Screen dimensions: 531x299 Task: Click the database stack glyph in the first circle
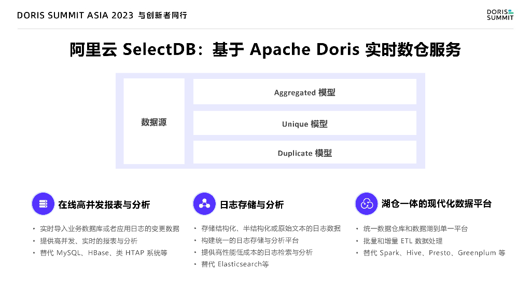tap(43, 203)
